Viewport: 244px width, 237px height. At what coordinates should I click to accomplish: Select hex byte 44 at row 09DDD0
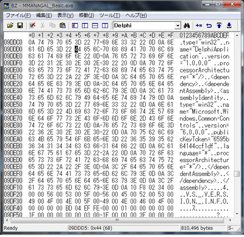(x=77, y=49)
